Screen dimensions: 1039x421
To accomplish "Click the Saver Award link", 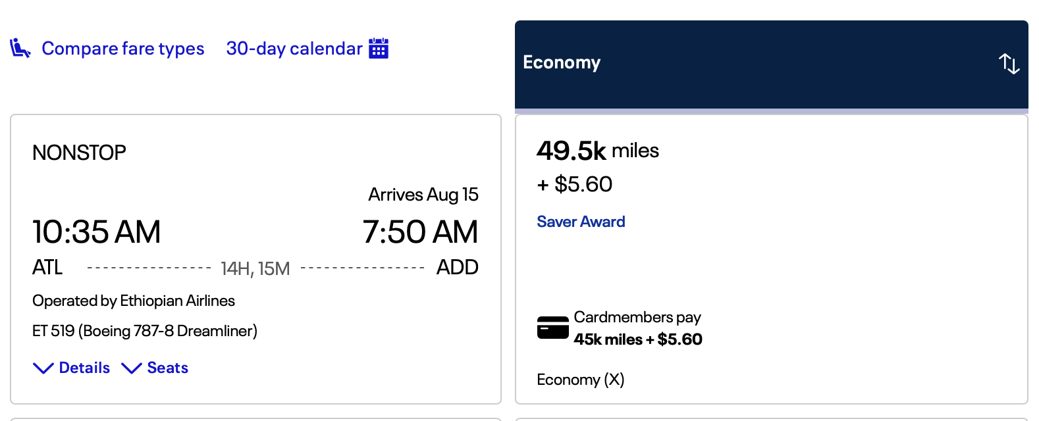I will tap(580, 221).
